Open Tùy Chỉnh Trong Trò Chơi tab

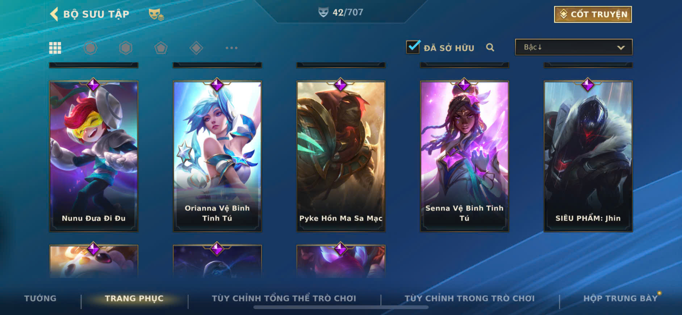tap(469, 298)
